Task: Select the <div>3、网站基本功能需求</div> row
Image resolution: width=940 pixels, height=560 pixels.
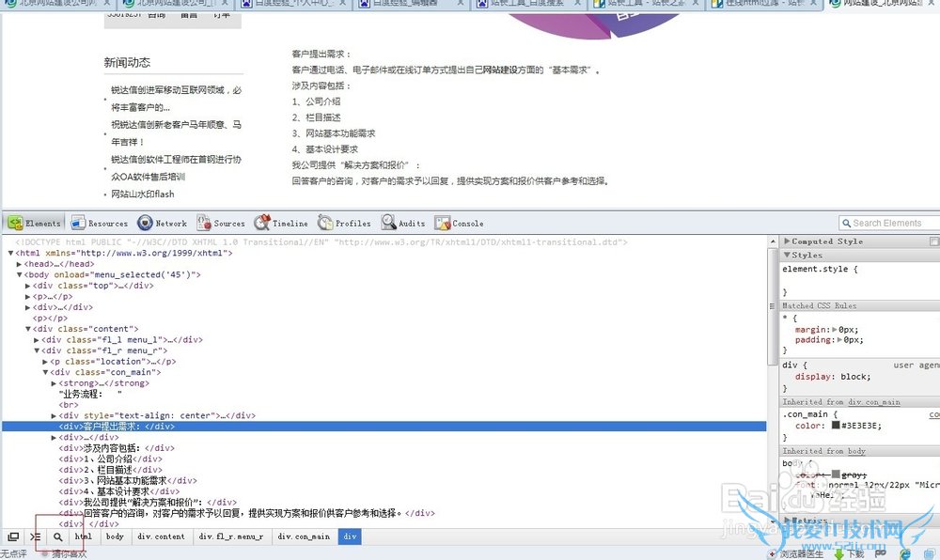Action: click(128, 480)
